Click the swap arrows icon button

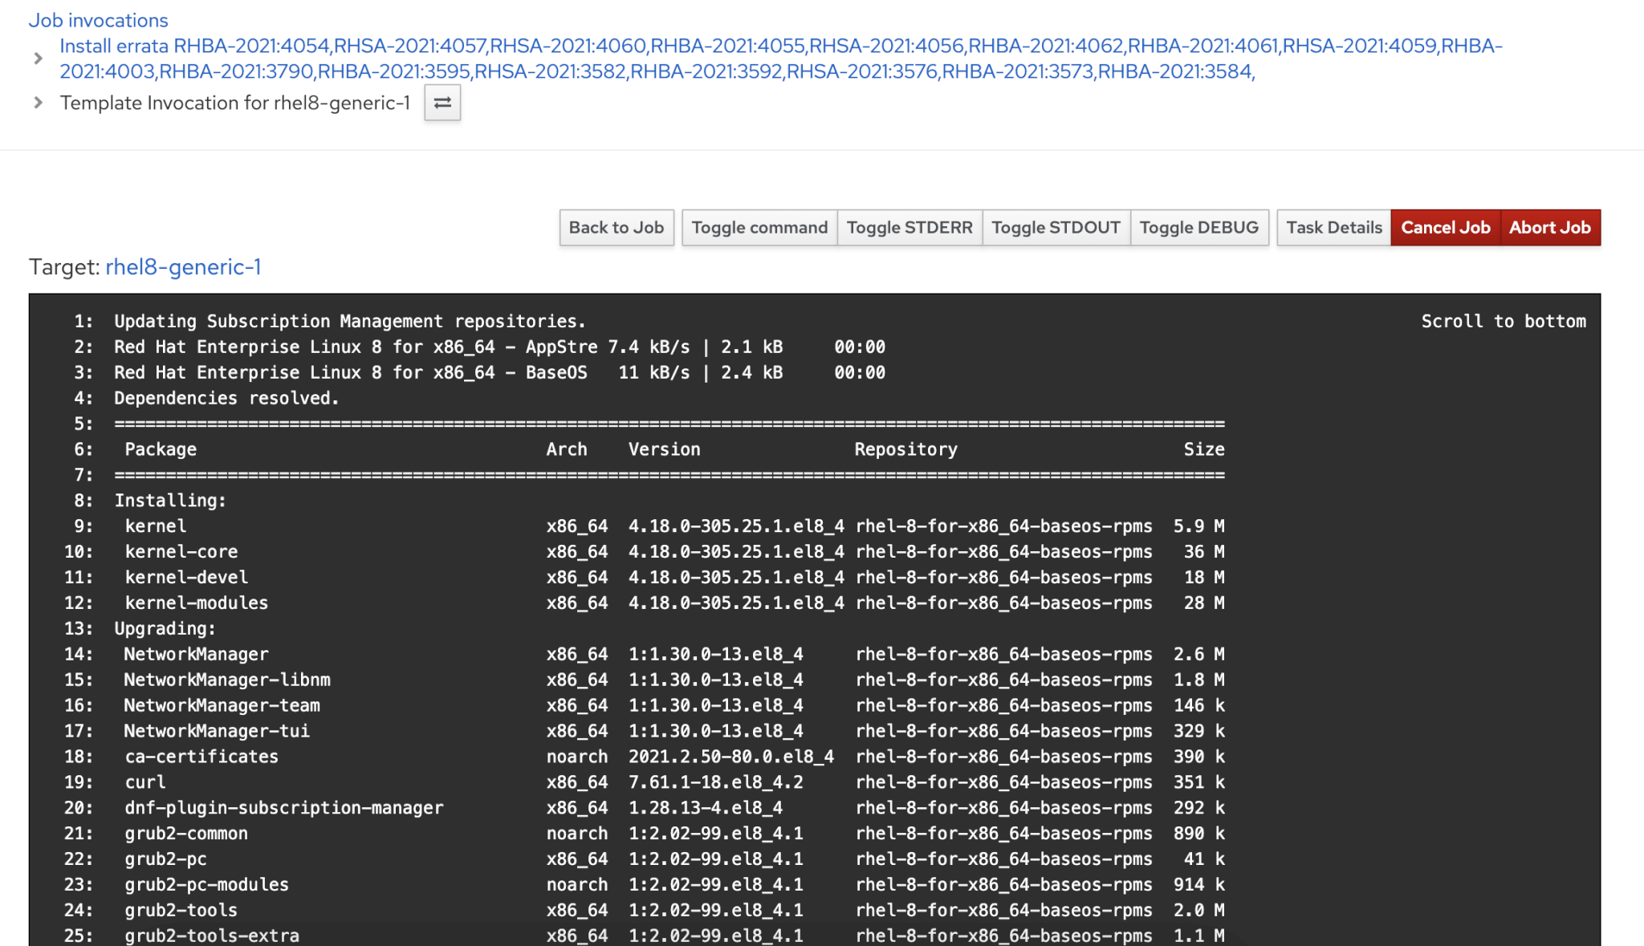[x=442, y=103]
